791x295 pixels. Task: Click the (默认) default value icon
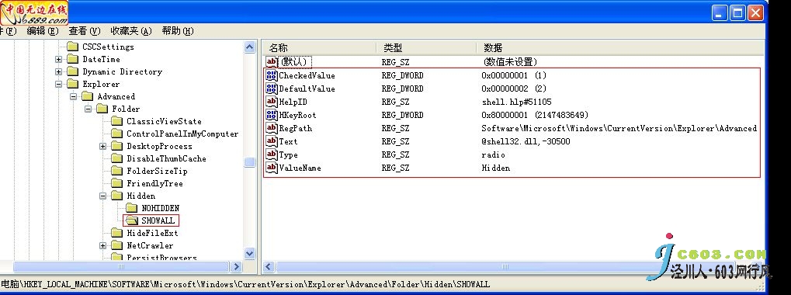[272, 62]
